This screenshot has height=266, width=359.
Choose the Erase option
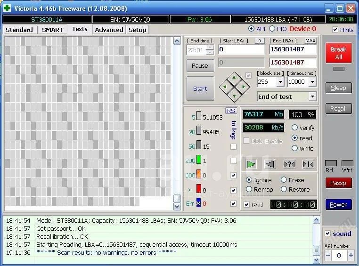284,180
